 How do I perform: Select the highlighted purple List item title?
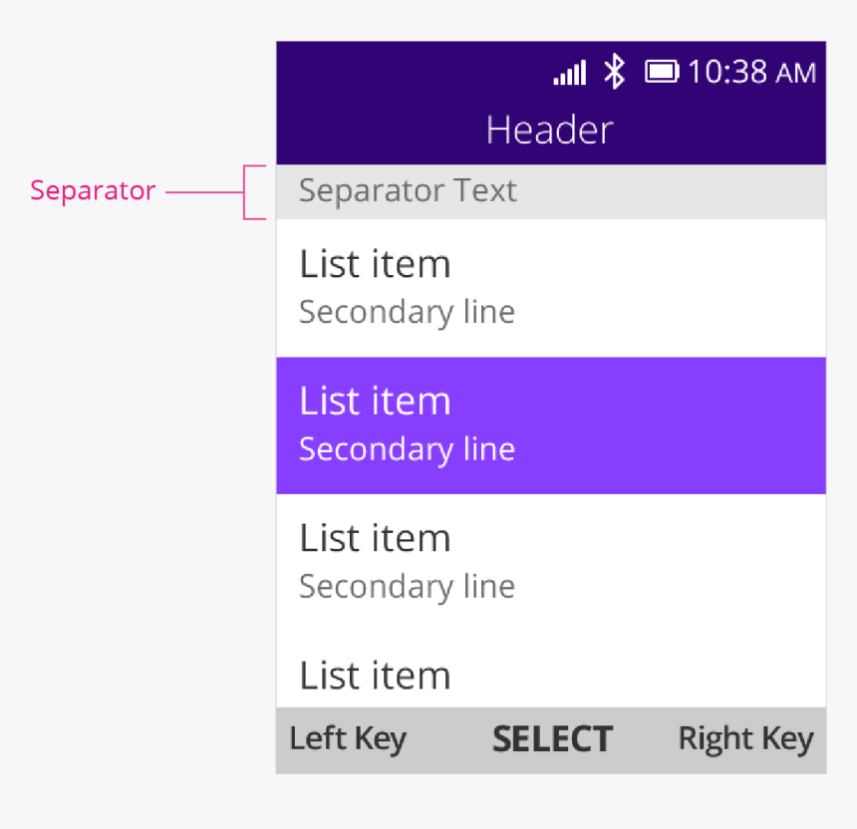coord(375,402)
